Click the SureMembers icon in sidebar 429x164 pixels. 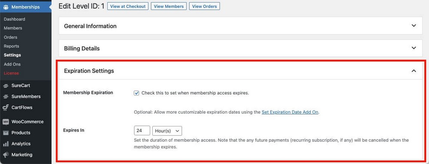click(6, 97)
